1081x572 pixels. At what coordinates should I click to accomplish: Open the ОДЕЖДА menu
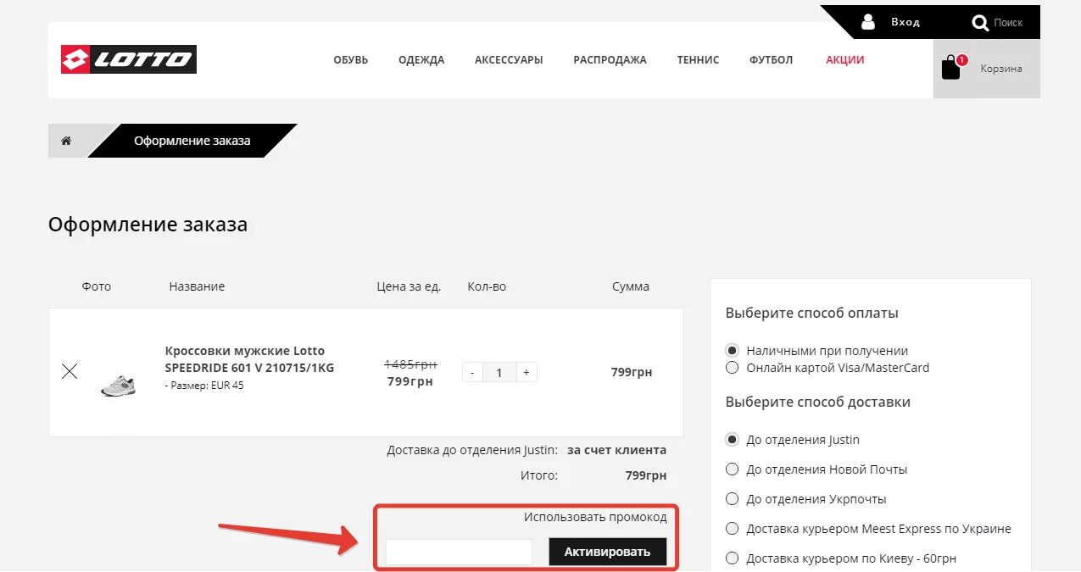(x=421, y=60)
